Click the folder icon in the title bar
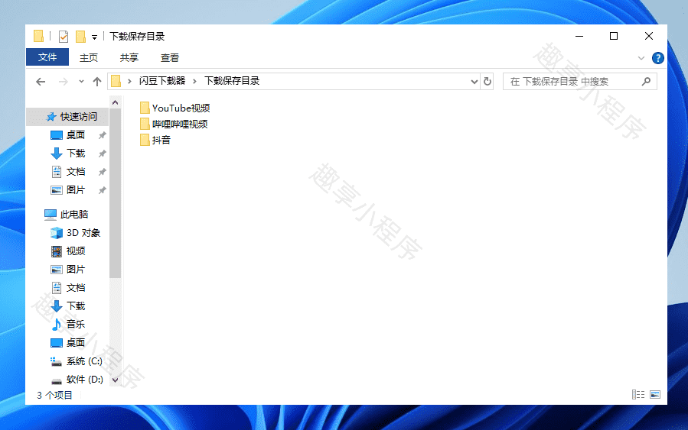The width and height of the screenshot is (688, 430). click(x=38, y=37)
